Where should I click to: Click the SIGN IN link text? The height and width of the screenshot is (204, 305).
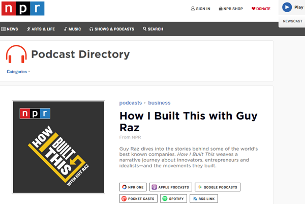pyautogui.click(x=203, y=9)
